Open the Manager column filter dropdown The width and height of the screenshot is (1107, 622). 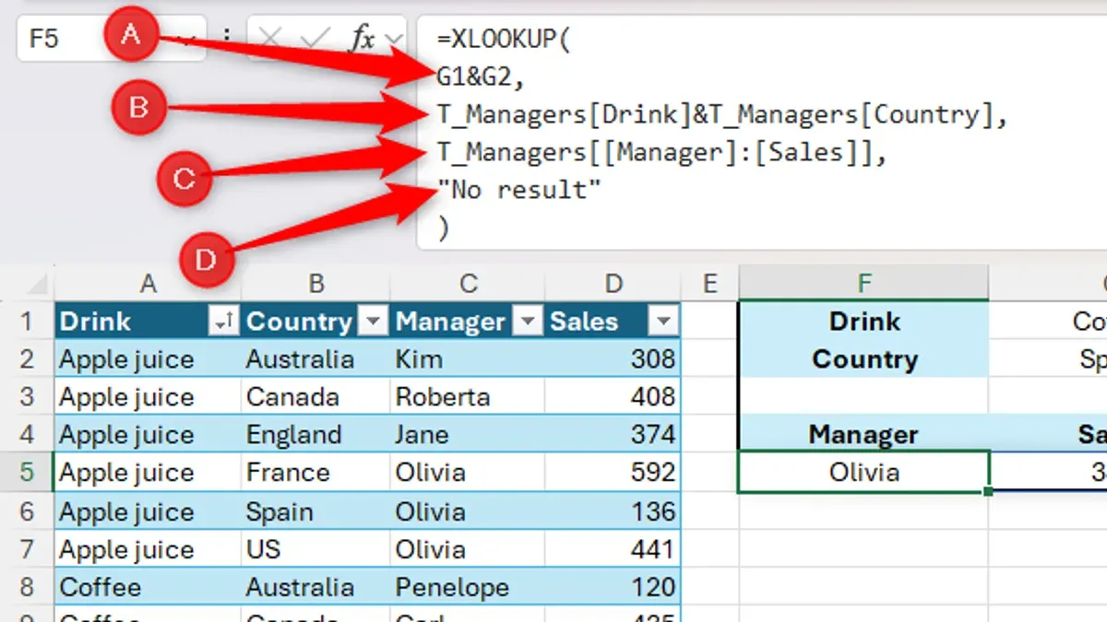[528, 322]
